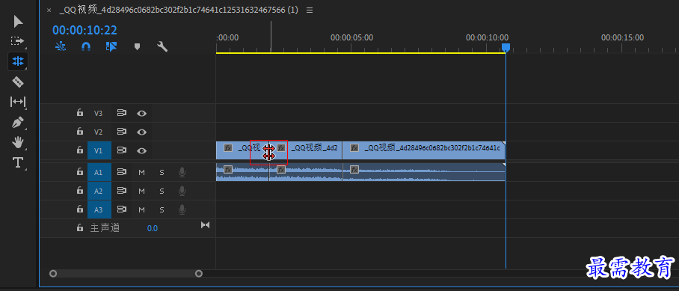Toggle A1 track targeting

coord(99,172)
